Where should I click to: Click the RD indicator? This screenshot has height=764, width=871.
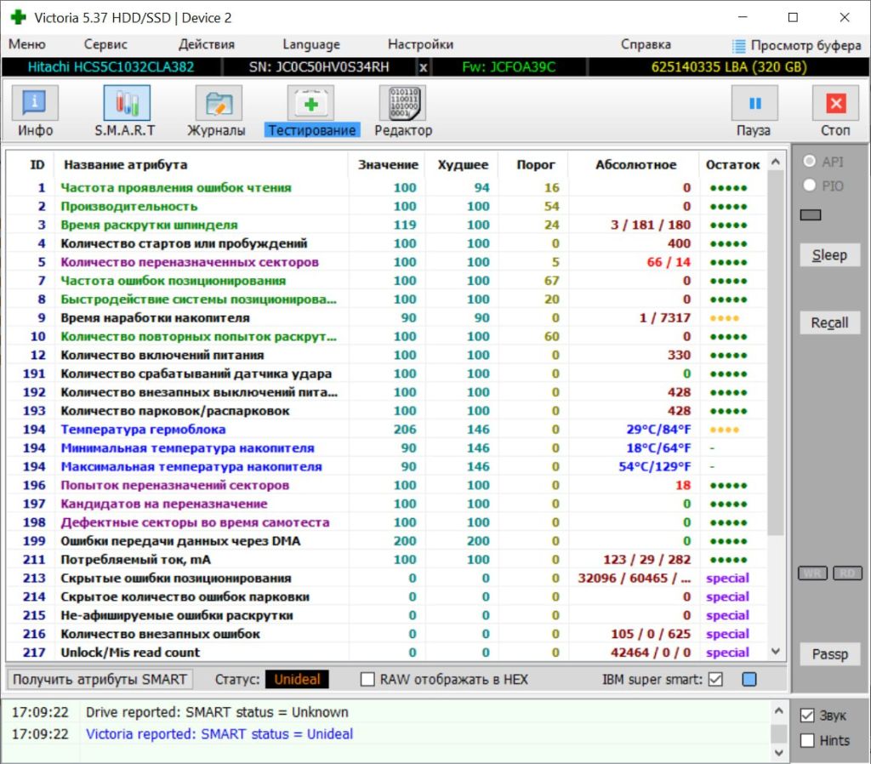[x=848, y=573]
